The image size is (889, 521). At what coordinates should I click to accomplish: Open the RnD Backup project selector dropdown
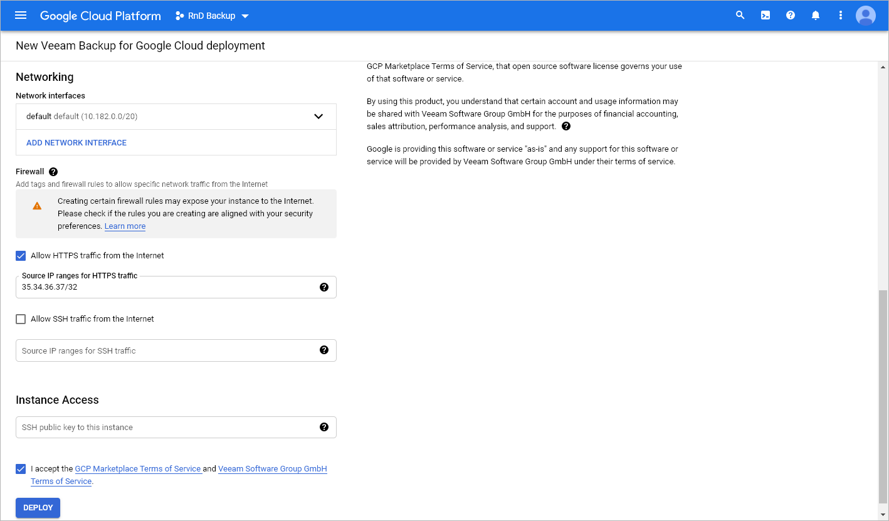click(213, 16)
